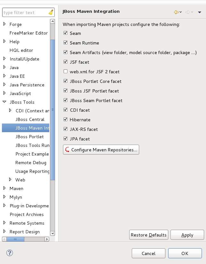
Task: Click the forward navigation arrow icon
Action: tap(187, 12)
